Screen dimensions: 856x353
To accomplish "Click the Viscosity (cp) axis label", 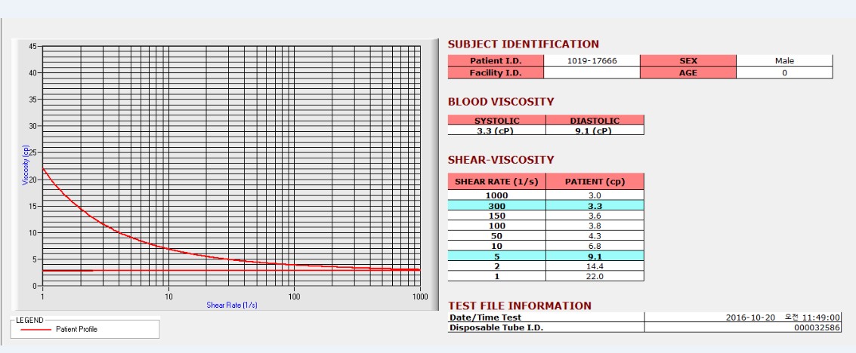I will tap(25, 165).
